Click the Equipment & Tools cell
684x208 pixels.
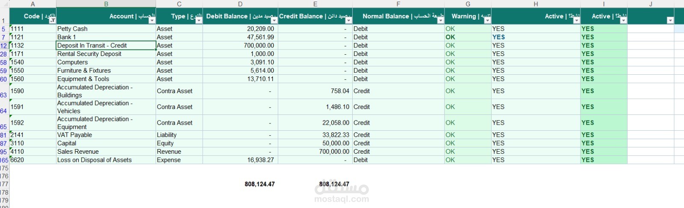coord(106,79)
